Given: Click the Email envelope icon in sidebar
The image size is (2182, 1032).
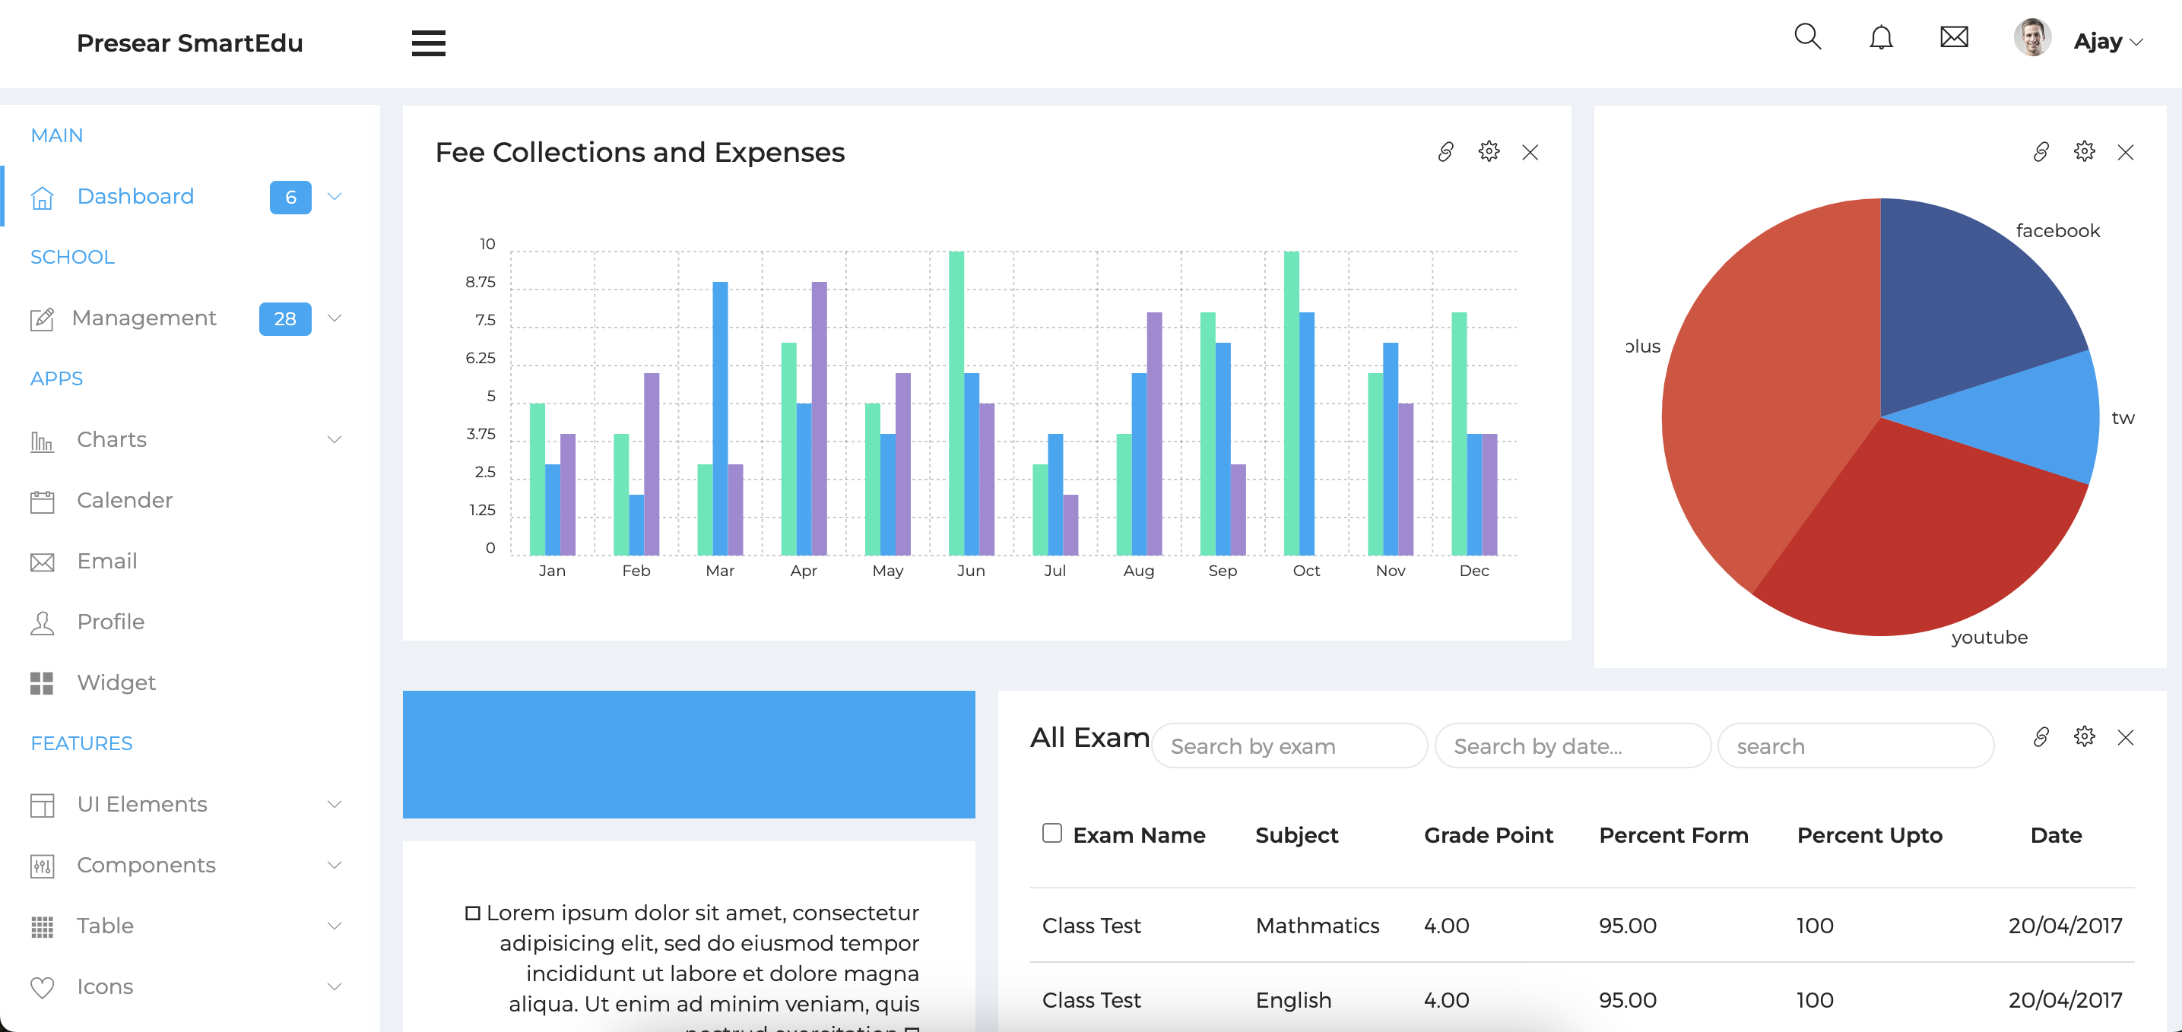Looking at the screenshot, I should pos(43,562).
